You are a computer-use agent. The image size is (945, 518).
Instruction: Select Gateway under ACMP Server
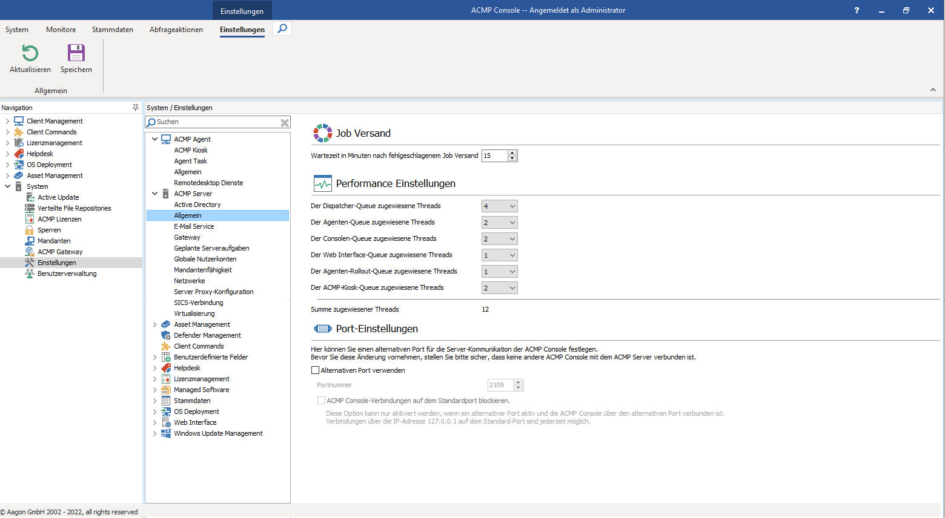click(x=187, y=237)
